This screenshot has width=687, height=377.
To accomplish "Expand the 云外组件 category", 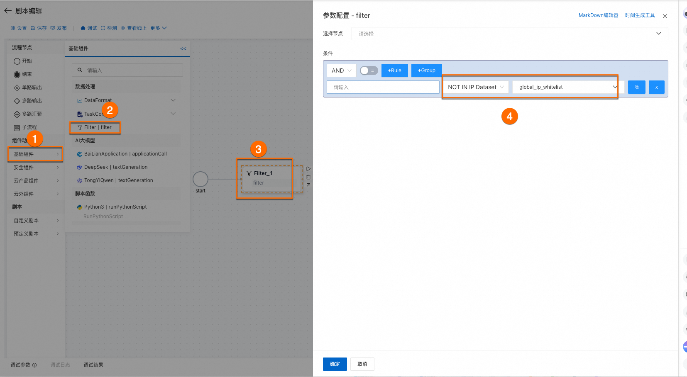I will pos(35,194).
